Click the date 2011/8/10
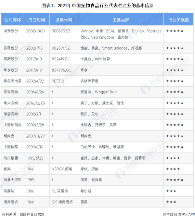This screenshot has width=195, height=220. [34, 59]
